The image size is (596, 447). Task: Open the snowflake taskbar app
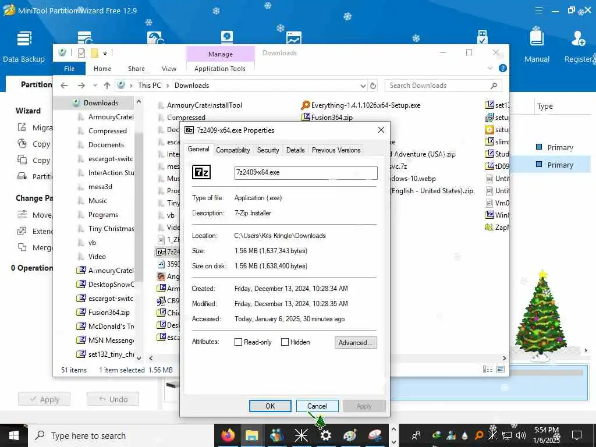pos(301,435)
